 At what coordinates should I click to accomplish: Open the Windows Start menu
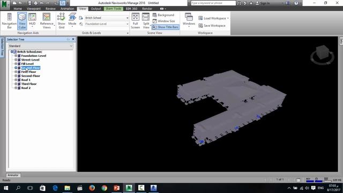click(x=6, y=188)
